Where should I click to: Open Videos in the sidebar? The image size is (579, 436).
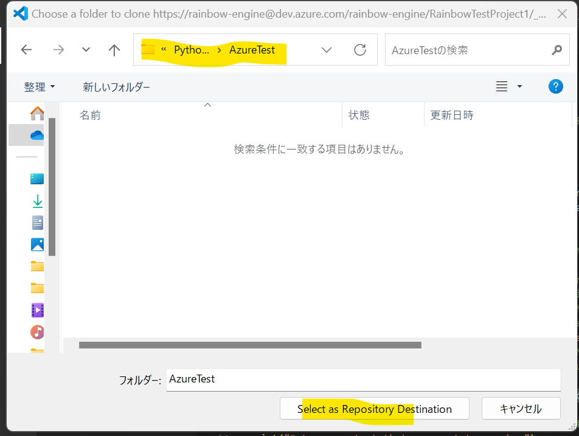coord(37,310)
